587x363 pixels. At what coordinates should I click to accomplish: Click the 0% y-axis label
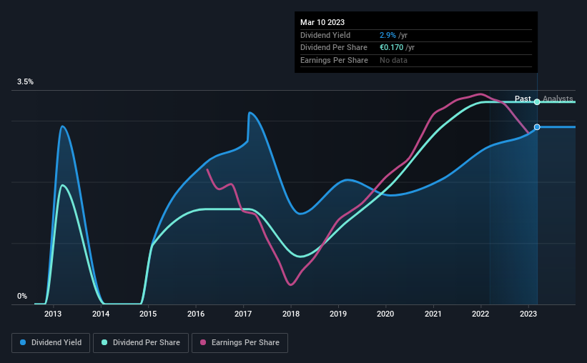pyautogui.click(x=22, y=296)
